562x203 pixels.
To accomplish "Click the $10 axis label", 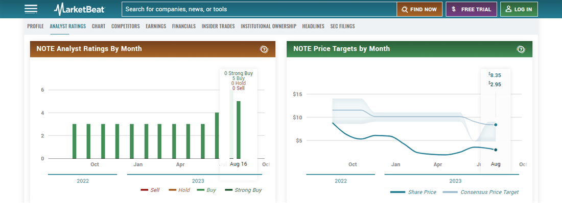I will point(298,118).
